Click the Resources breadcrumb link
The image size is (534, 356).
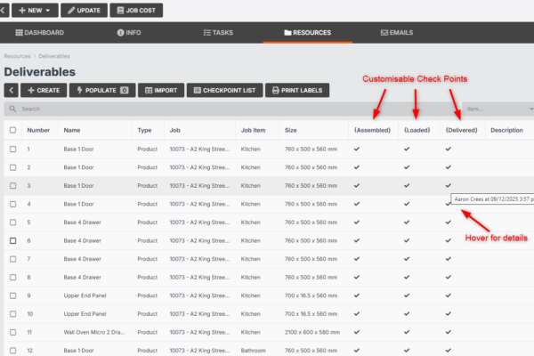(x=17, y=56)
